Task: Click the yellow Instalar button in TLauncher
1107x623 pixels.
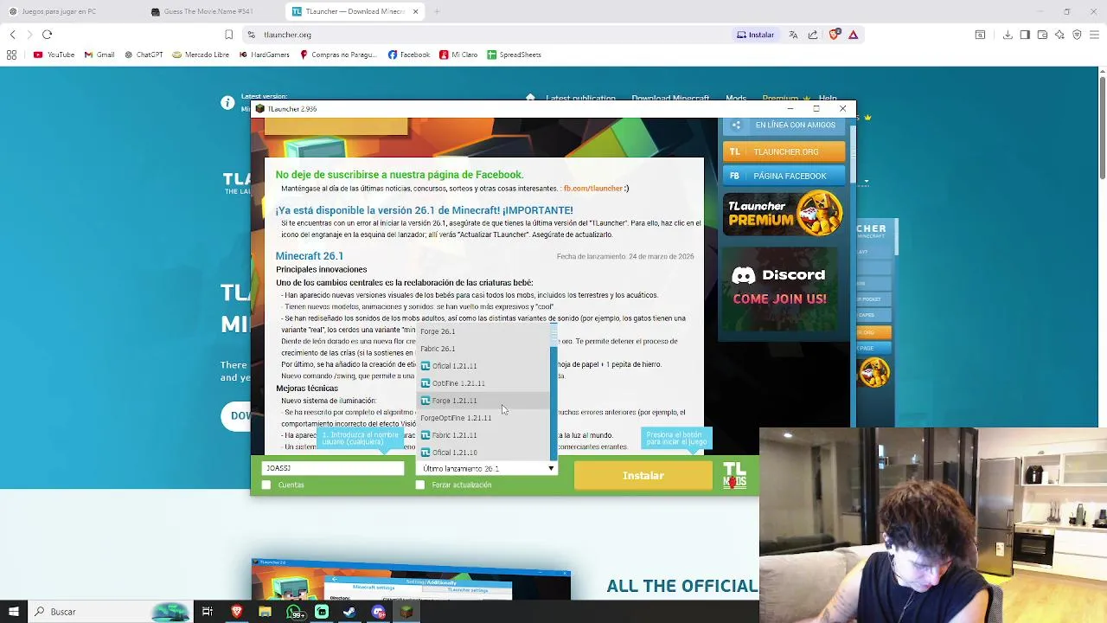Action: click(x=643, y=476)
